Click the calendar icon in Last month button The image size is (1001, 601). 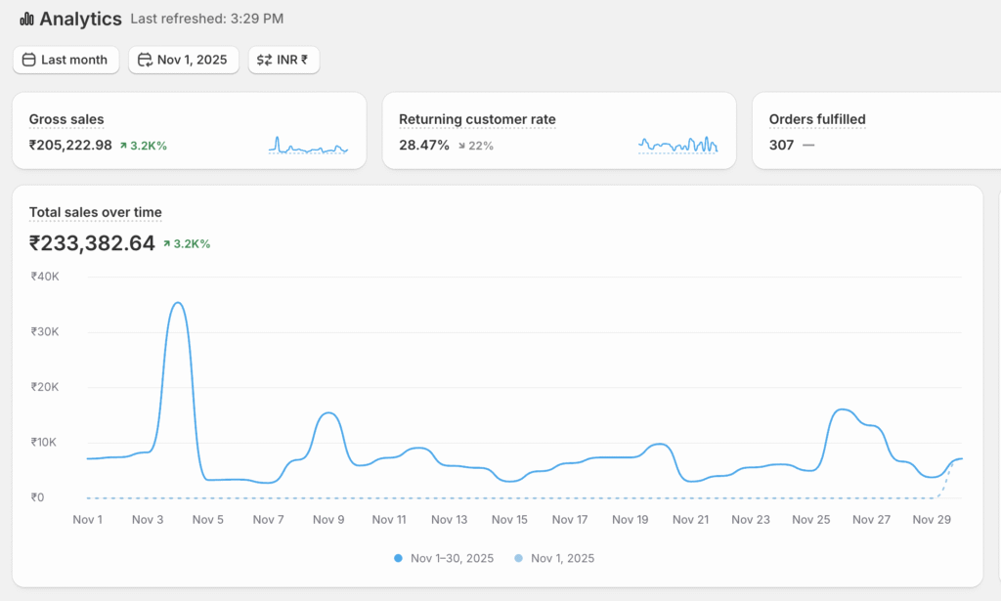28,60
